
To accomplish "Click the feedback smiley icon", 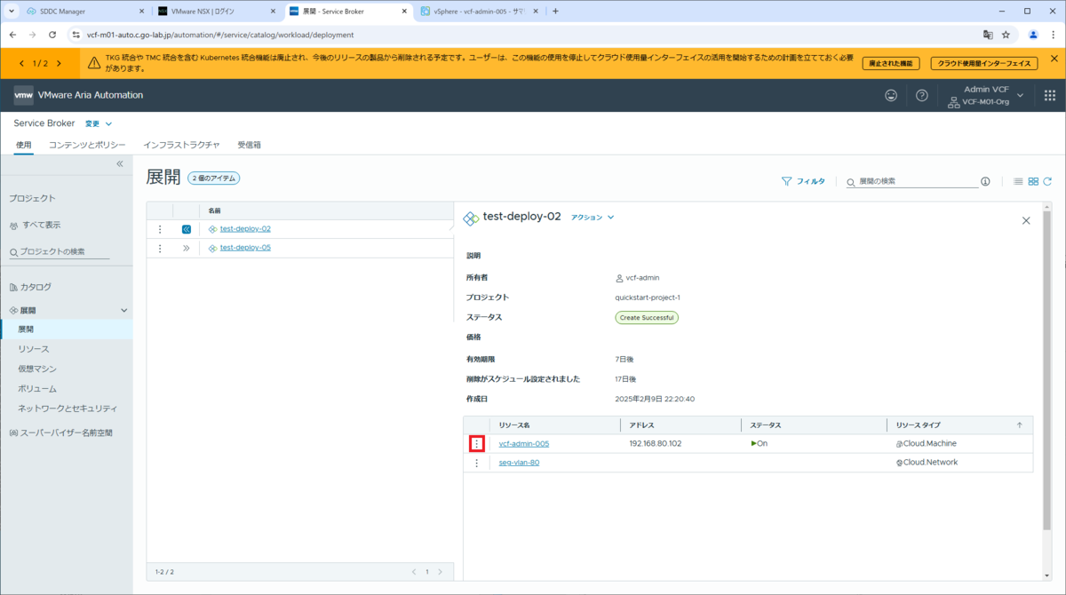I will click(891, 95).
